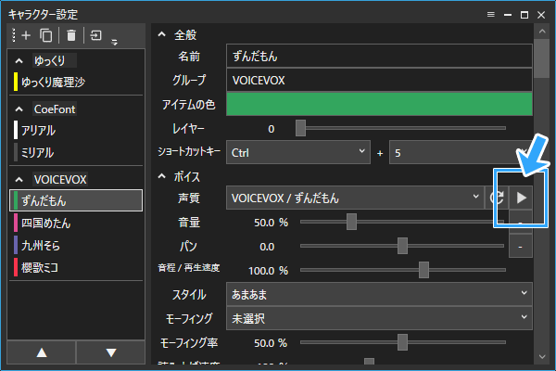Click the vertical scrollbar thumb
Image resolution: width=556 pixels, height=371 pixels.
(x=542, y=58)
